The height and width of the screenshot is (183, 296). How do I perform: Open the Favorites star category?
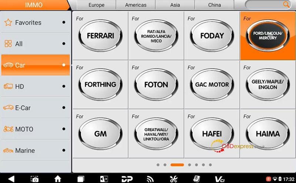pos(8,22)
